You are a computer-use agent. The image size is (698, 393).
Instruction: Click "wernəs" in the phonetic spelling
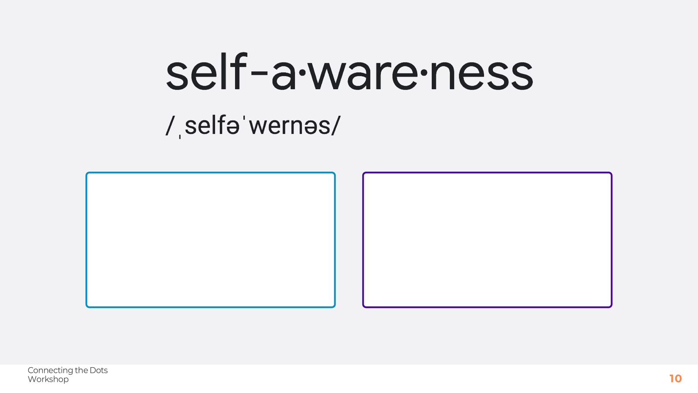(289, 126)
